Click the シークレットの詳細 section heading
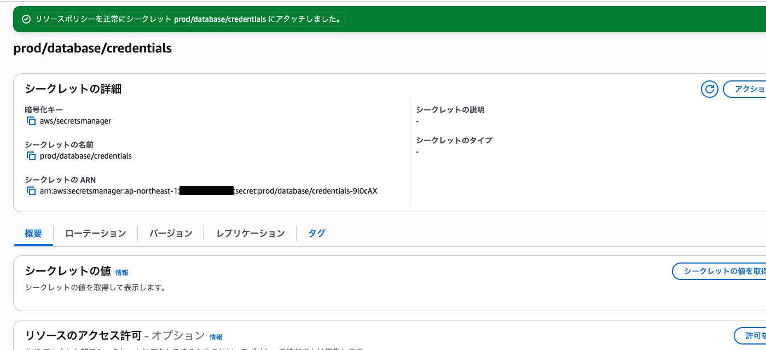Image resolution: width=766 pixels, height=350 pixels. [73, 89]
